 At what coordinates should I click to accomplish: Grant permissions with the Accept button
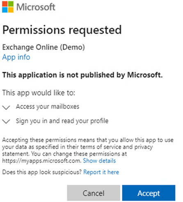(x=149, y=193)
